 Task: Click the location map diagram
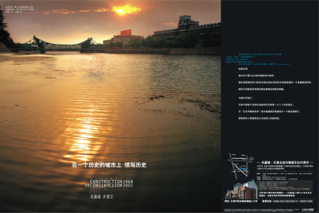pos(238,170)
